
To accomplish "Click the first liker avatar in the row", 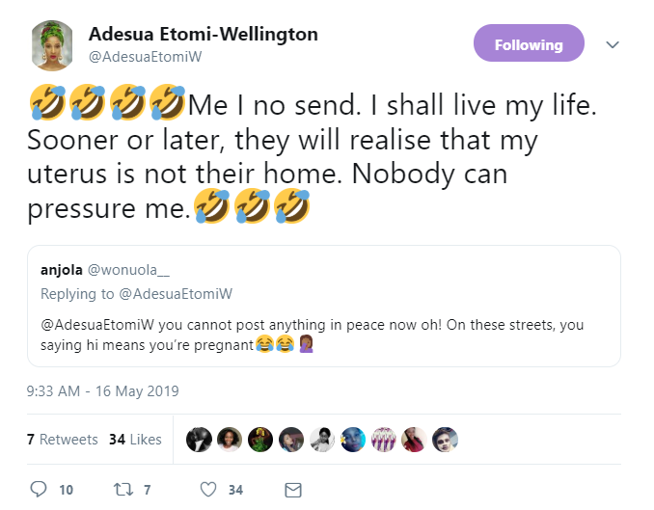I will click(200, 440).
